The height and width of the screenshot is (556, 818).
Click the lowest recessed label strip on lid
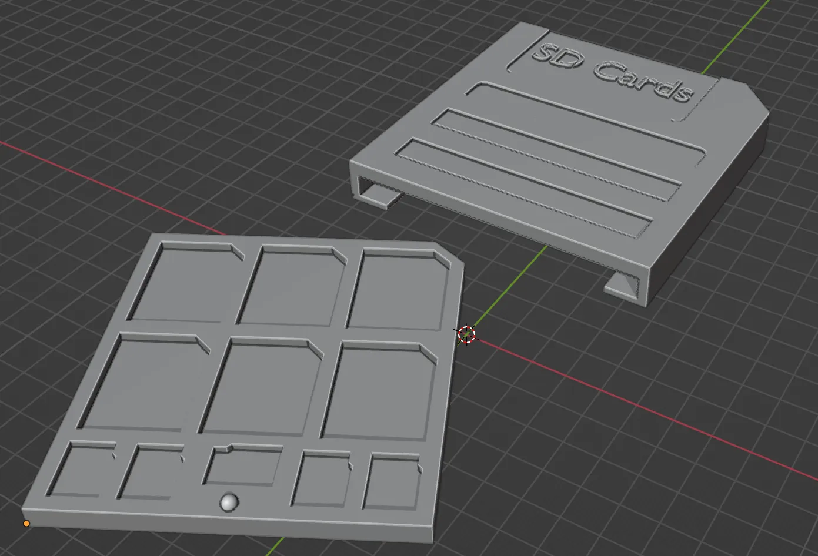pos(523,188)
